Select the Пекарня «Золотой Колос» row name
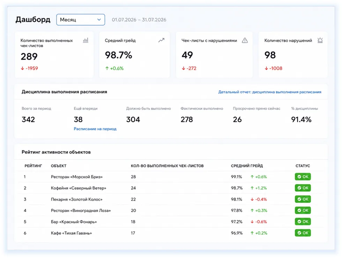The height and width of the screenshot is (258, 342). pos(76,199)
